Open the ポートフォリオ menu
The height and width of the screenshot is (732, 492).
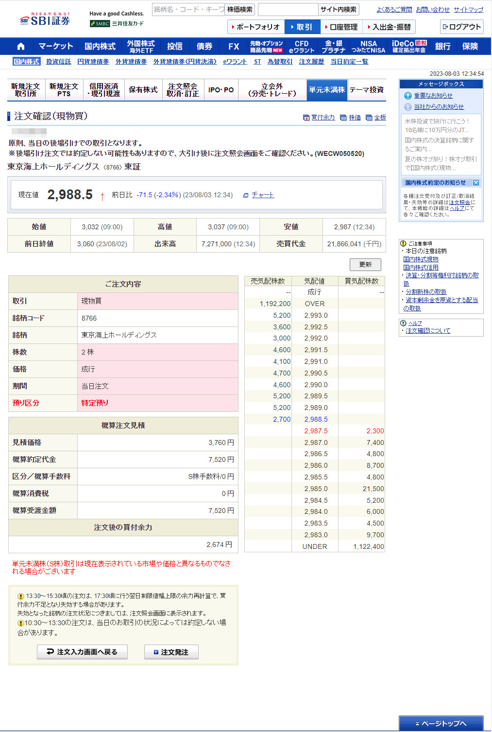256,27
